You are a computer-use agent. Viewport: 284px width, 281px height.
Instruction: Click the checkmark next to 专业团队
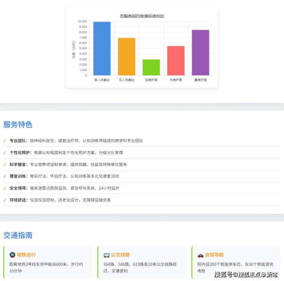[5, 141]
